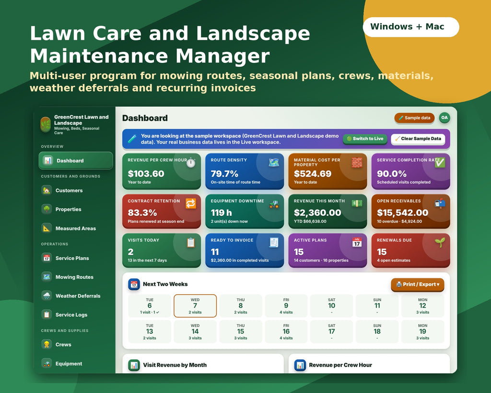Image resolution: width=491 pixels, height=393 pixels.
Task: Click the Equipment tractor icon in sidebar
Action: tap(47, 364)
